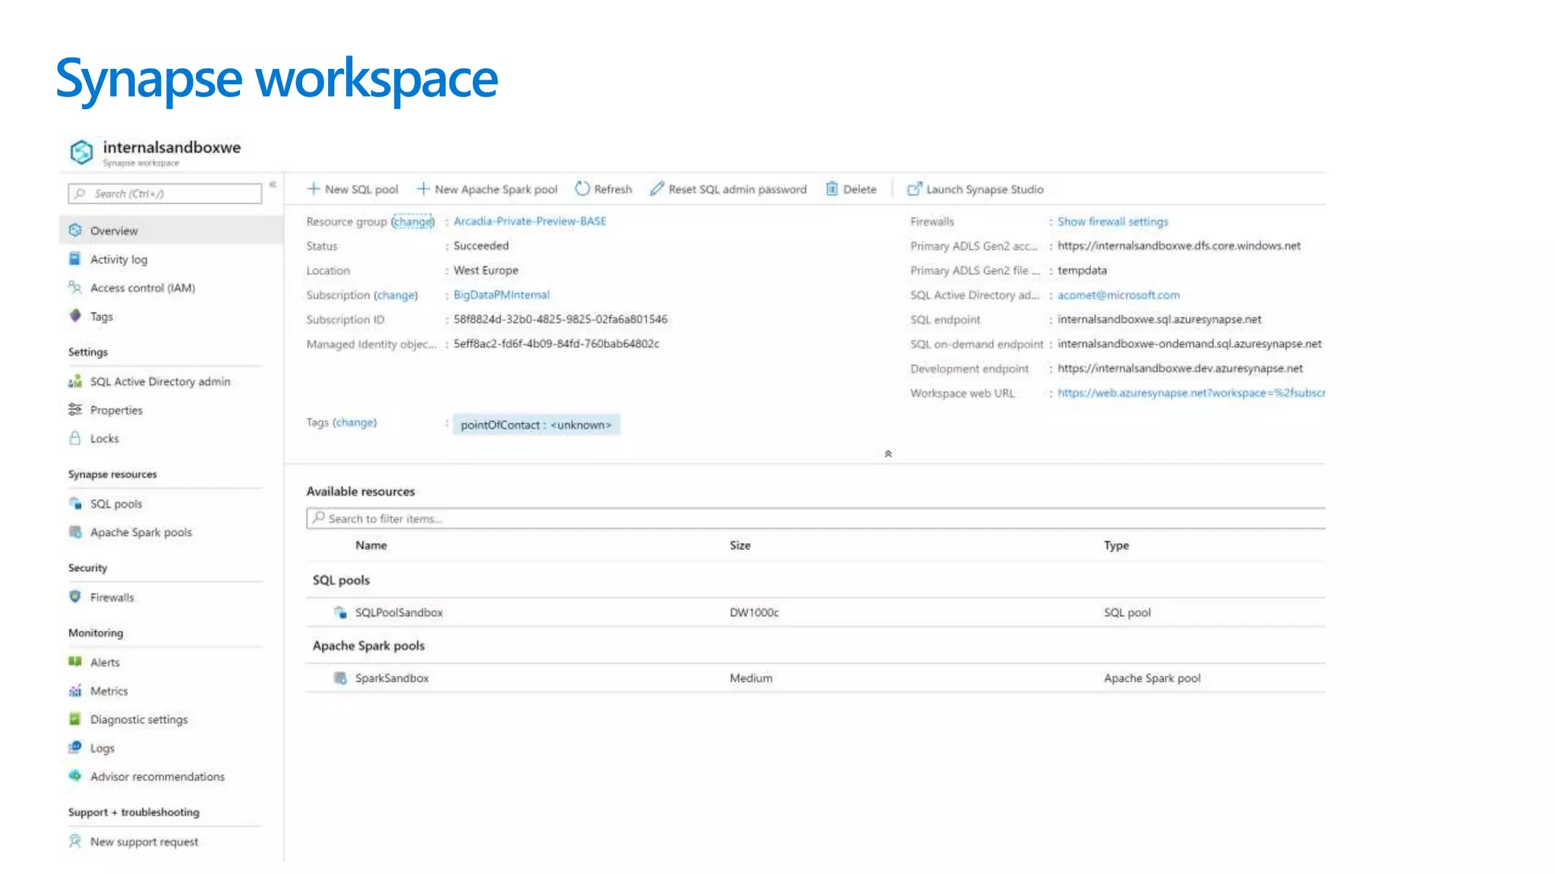Screen dimensions: 1555x874
Task: Click the Metrics chart icon
Action: click(x=75, y=690)
